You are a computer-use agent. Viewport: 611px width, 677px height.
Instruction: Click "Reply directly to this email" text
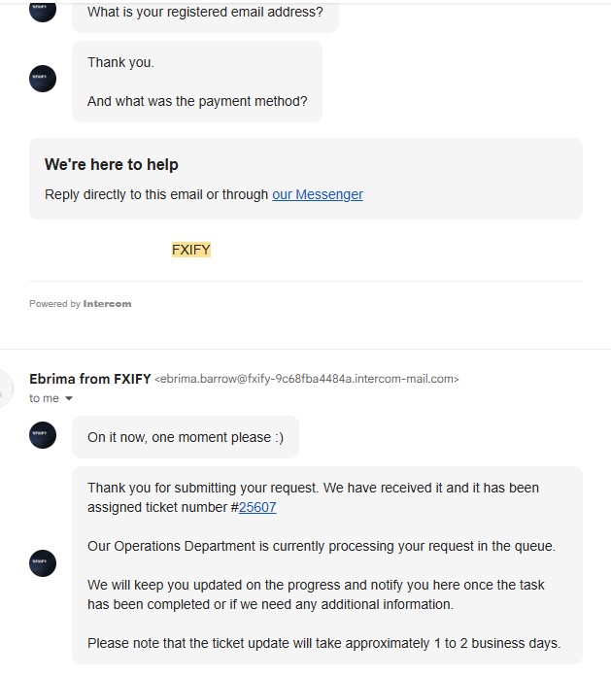pos(156,194)
